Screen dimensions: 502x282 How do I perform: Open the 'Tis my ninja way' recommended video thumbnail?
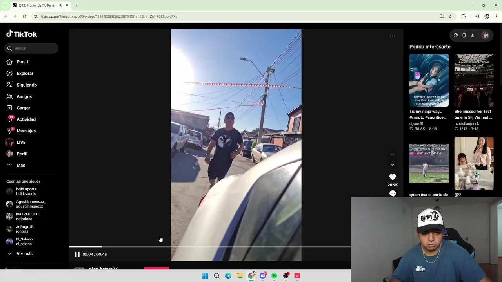point(429,80)
